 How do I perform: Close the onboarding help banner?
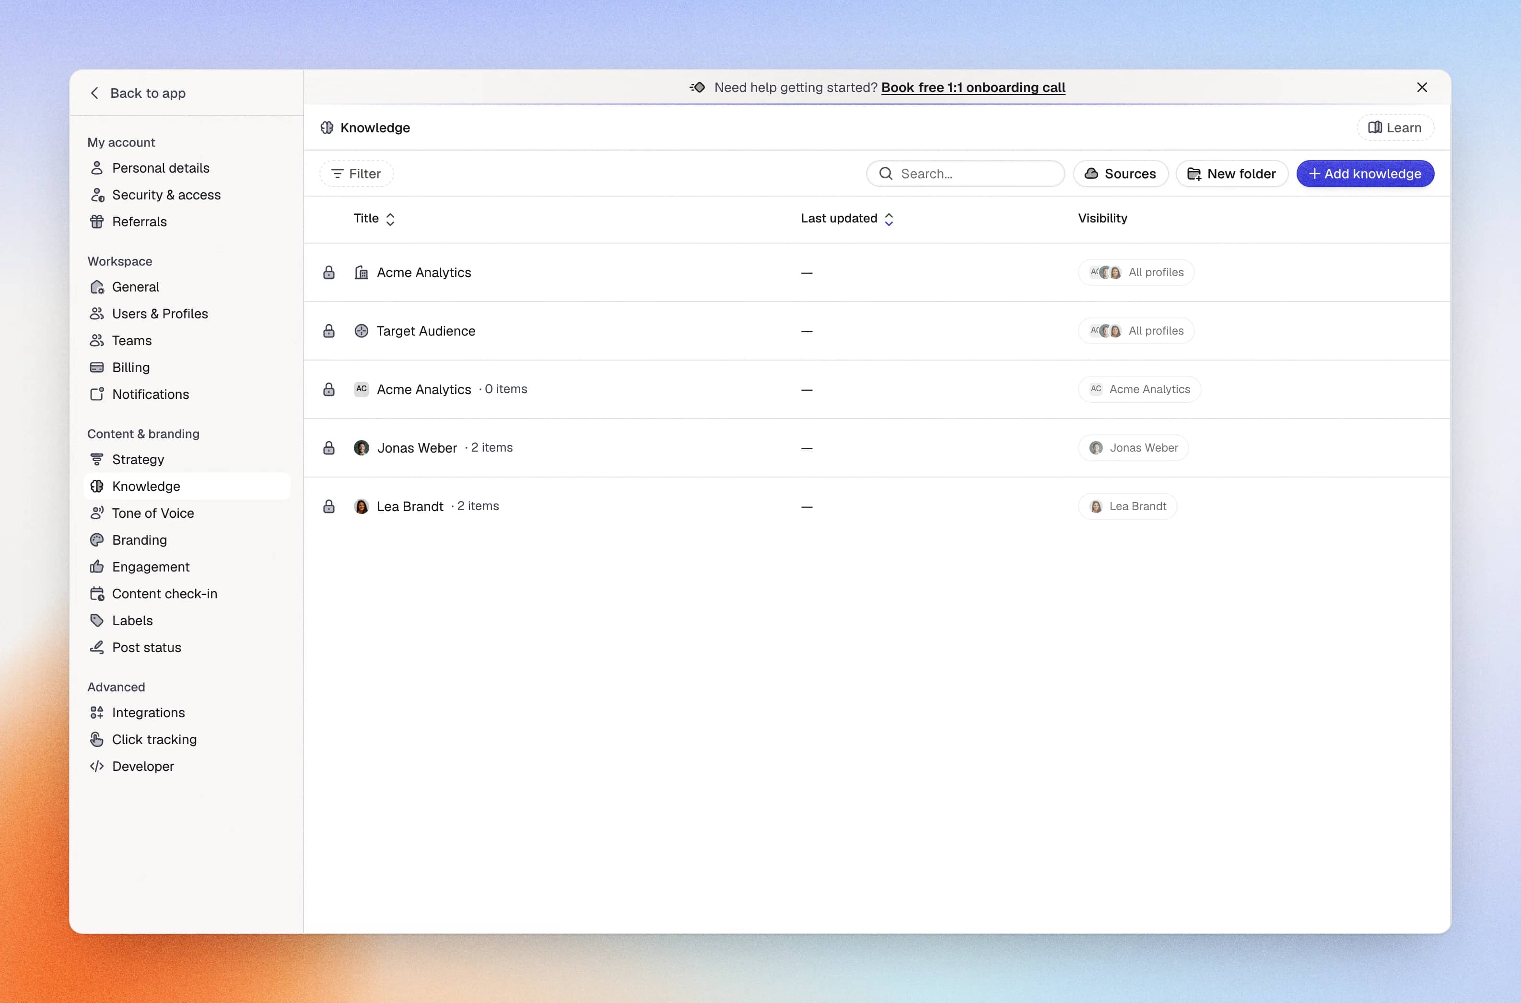(1422, 87)
